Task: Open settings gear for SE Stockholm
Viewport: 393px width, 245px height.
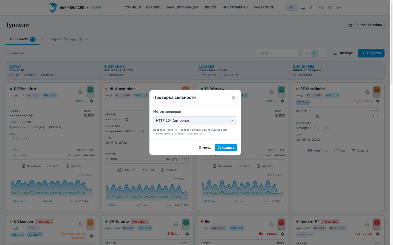Action: tap(378, 101)
